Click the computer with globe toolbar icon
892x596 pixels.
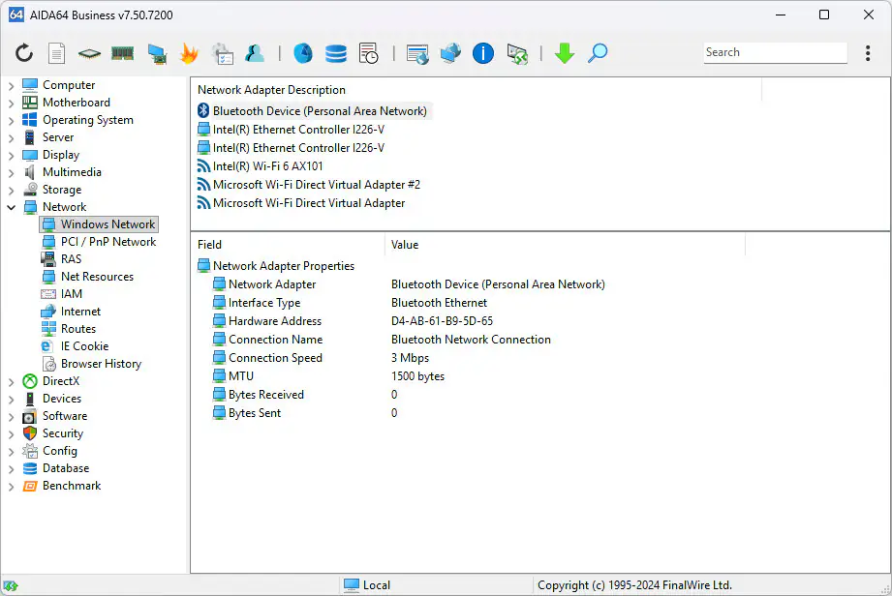click(450, 53)
